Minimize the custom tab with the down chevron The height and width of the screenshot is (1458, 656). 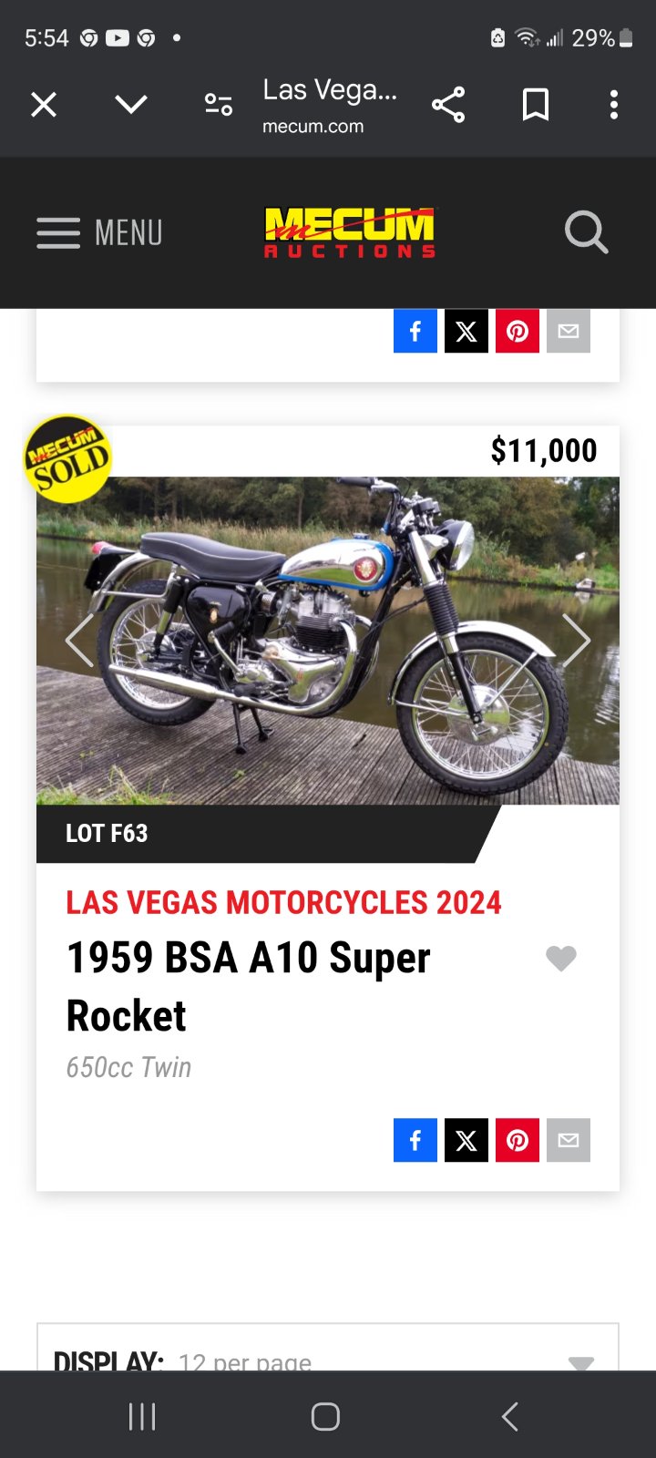pyautogui.click(x=131, y=105)
